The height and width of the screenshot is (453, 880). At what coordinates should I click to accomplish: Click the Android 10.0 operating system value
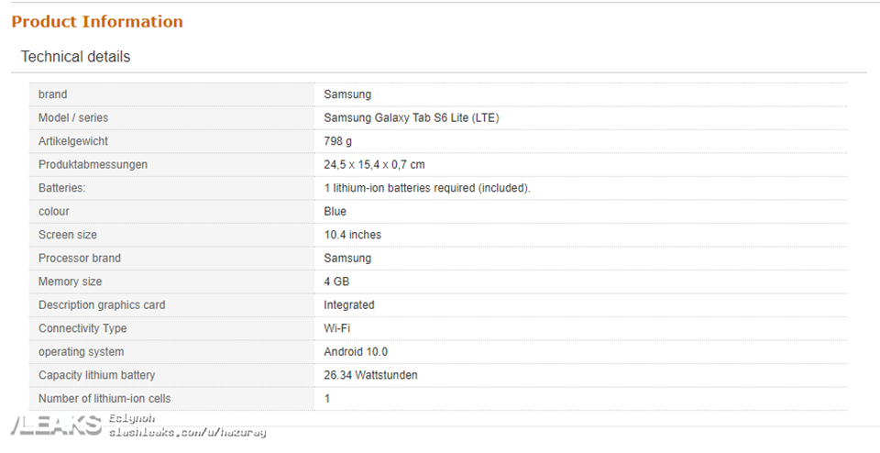(x=356, y=352)
